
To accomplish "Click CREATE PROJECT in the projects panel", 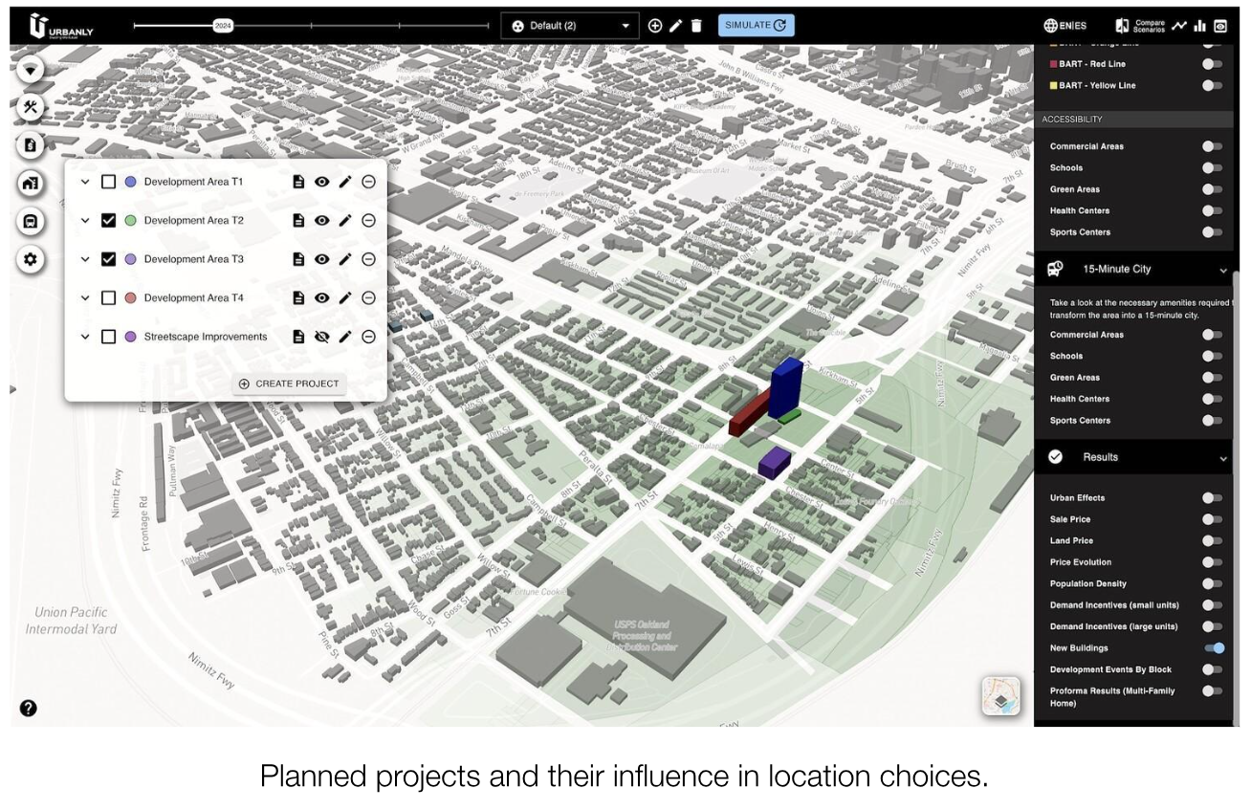I will [x=289, y=383].
